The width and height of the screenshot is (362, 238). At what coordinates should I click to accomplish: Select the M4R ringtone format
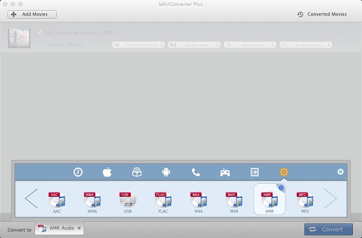coord(234,202)
